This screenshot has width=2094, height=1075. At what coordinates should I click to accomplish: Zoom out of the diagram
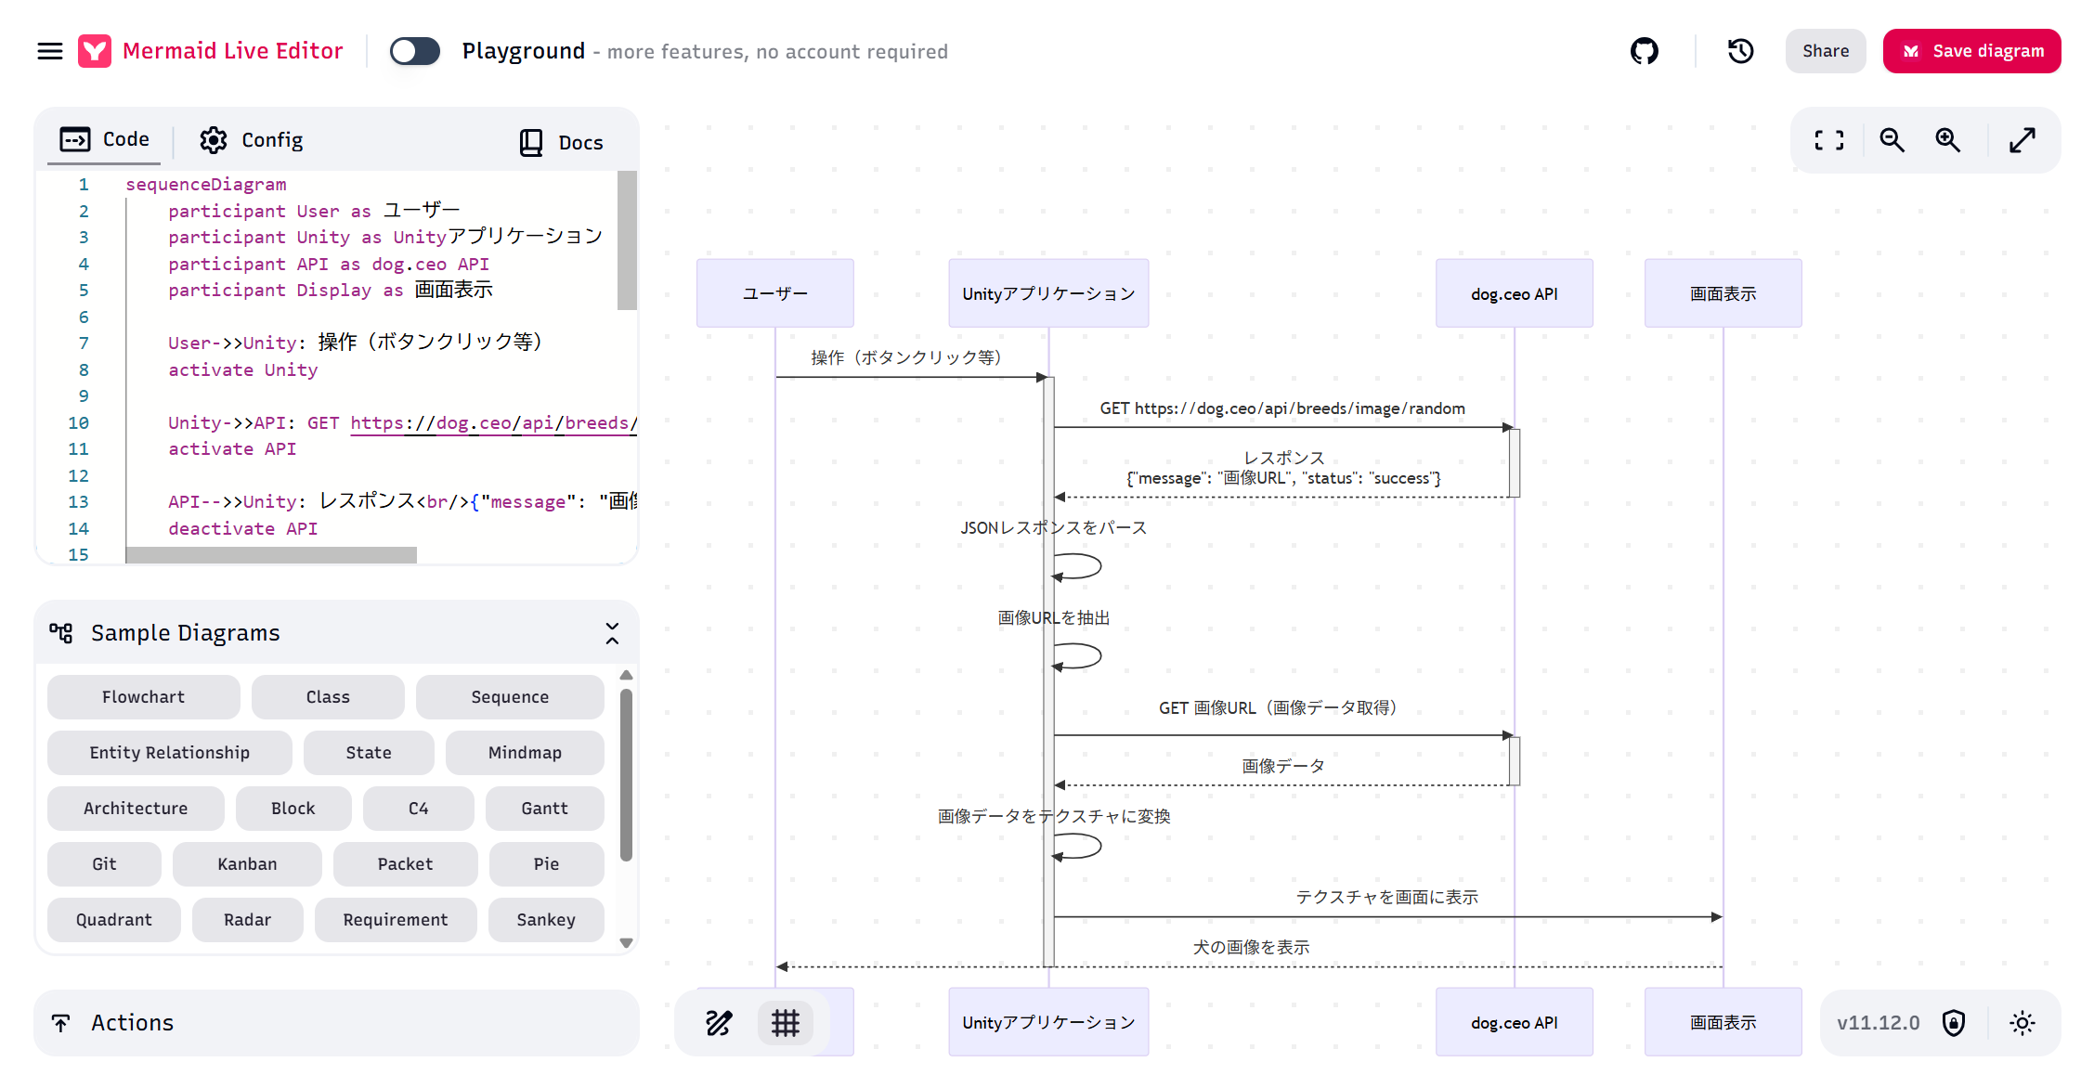1892,140
